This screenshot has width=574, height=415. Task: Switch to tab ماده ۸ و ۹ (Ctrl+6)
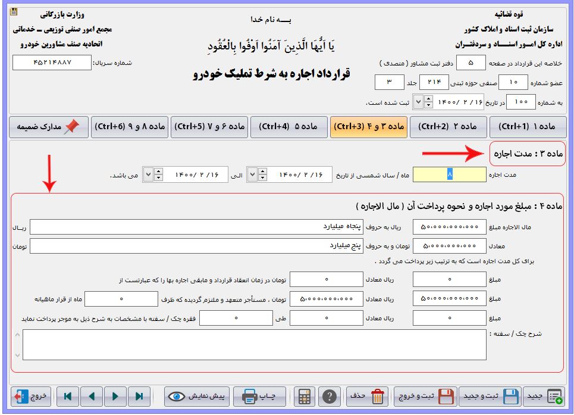click(130, 127)
